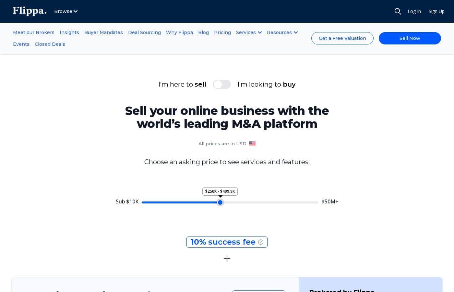Click the "$250K - $499.9K" price tooltip
Image resolution: width=454 pixels, height=292 pixels.
coord(220,191)
